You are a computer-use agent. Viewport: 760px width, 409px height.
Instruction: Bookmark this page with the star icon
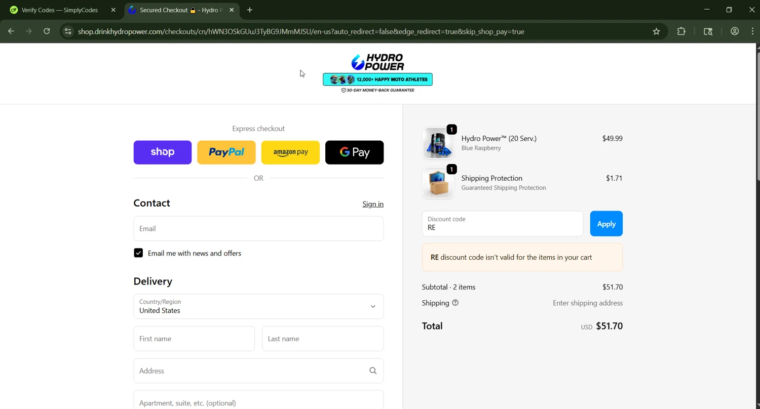(656, 31)
